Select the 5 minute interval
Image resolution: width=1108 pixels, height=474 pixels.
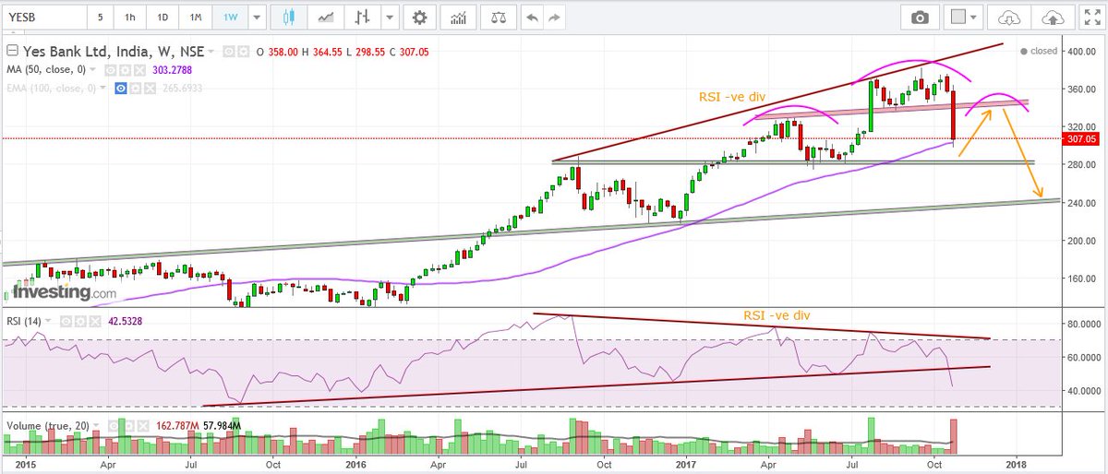pos(100,18)
